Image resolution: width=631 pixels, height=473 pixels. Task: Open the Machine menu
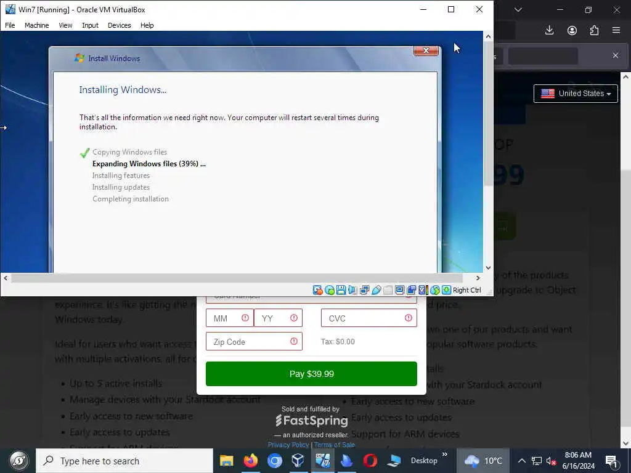[x=36, y=25]
